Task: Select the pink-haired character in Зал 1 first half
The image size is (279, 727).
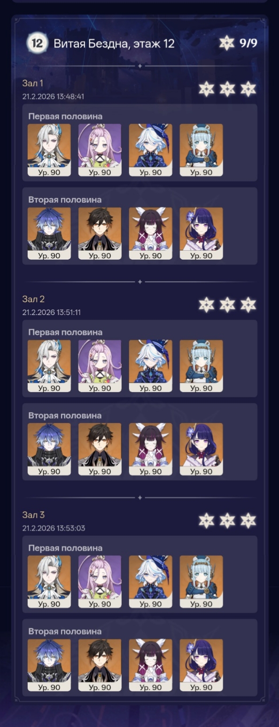Action: pos(100,150)
